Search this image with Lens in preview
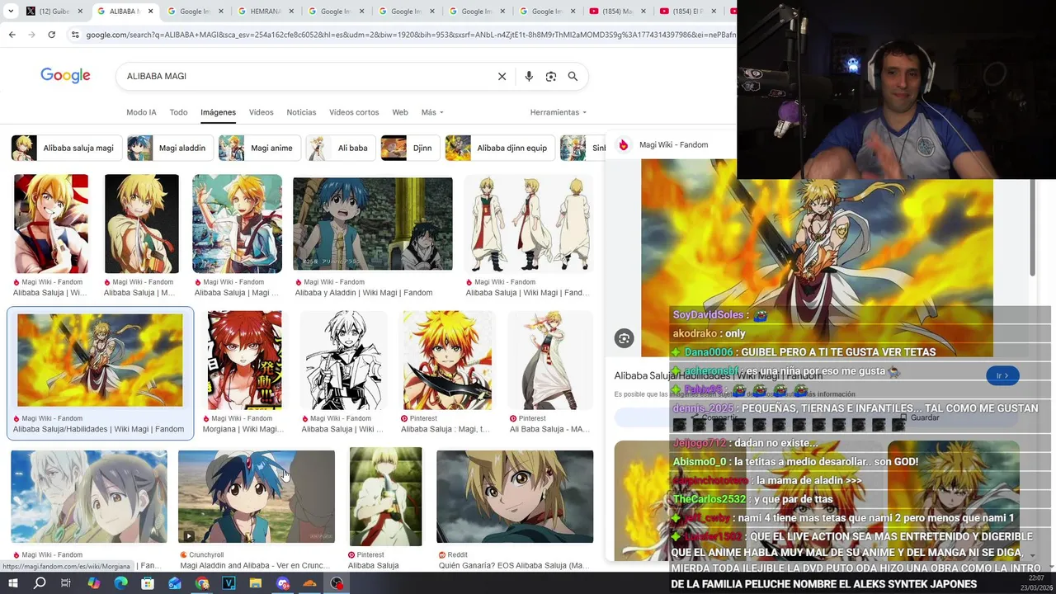The image size is (1056, 594). 625,338
